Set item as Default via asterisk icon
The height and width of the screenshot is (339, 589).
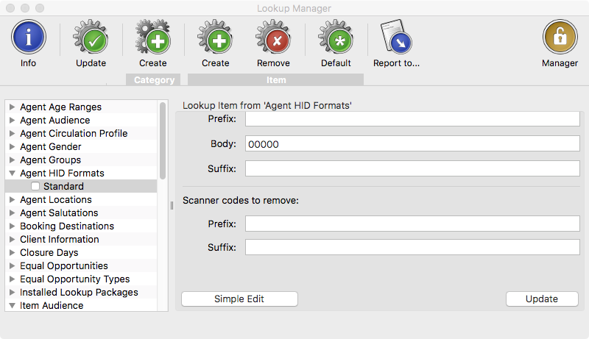coord(336,37)
